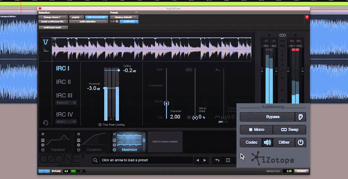This screenshot has height=179, width=348.
Task: Click the speaker icon beside Codec
Action: (x=267, y=142)
